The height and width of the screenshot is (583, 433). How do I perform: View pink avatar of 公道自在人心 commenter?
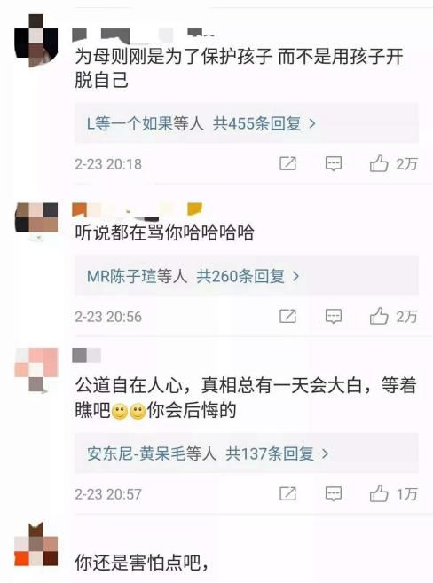36,369
